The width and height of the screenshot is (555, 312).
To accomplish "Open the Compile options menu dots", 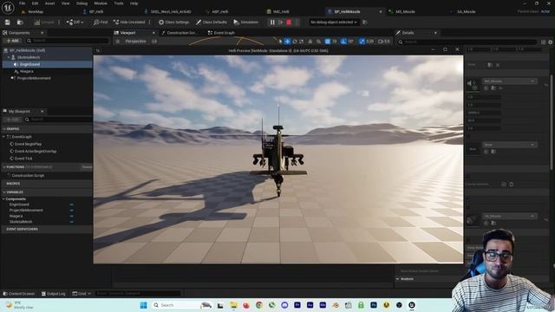I will [59, 22].
